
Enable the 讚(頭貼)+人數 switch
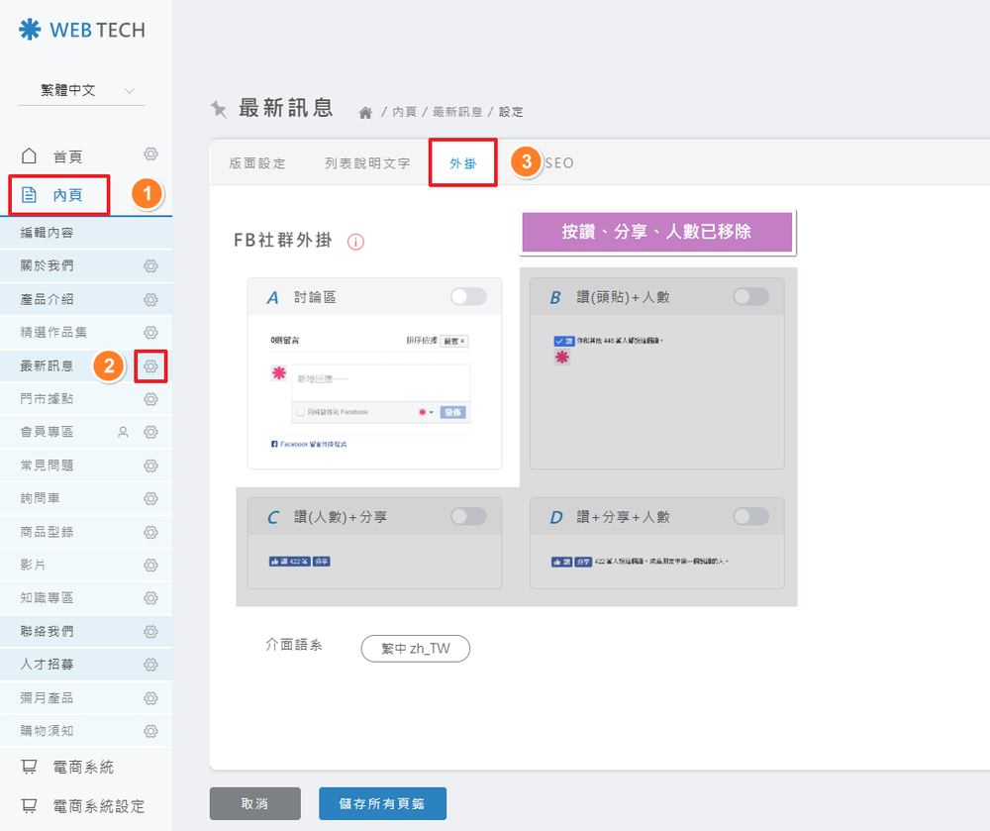point(750,296)
